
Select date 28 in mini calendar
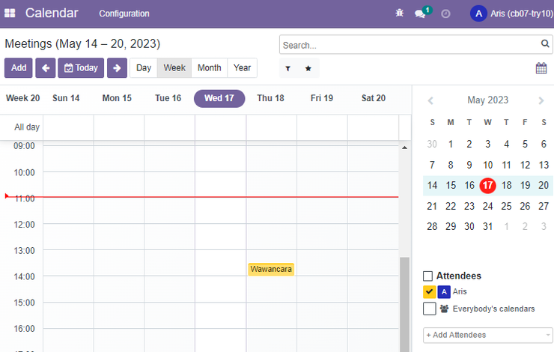pyautogui.click(x=432, y=226)
